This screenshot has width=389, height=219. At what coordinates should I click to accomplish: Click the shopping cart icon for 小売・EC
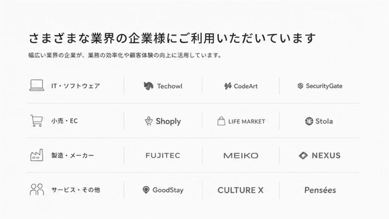(x=36, y=121)
